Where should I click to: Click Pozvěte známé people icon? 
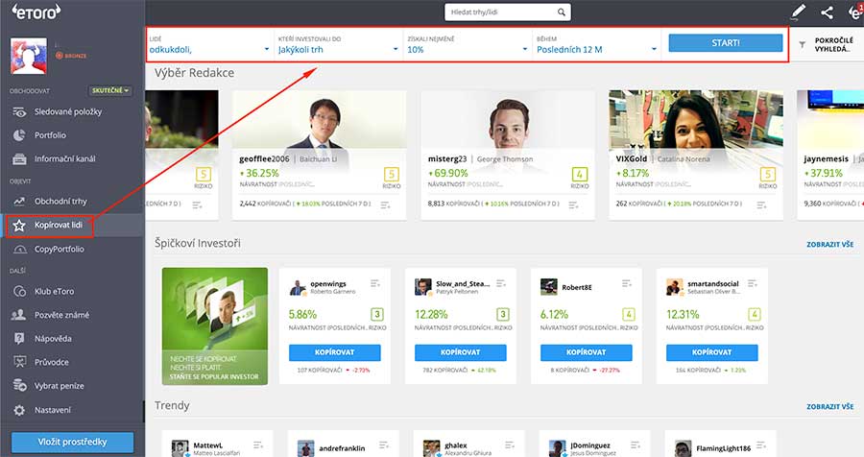(19, 315)
